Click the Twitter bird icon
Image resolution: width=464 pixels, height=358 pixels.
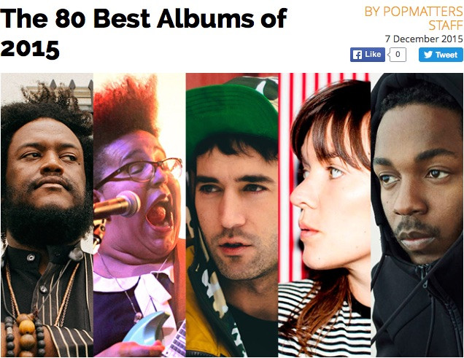click(428, 55)
